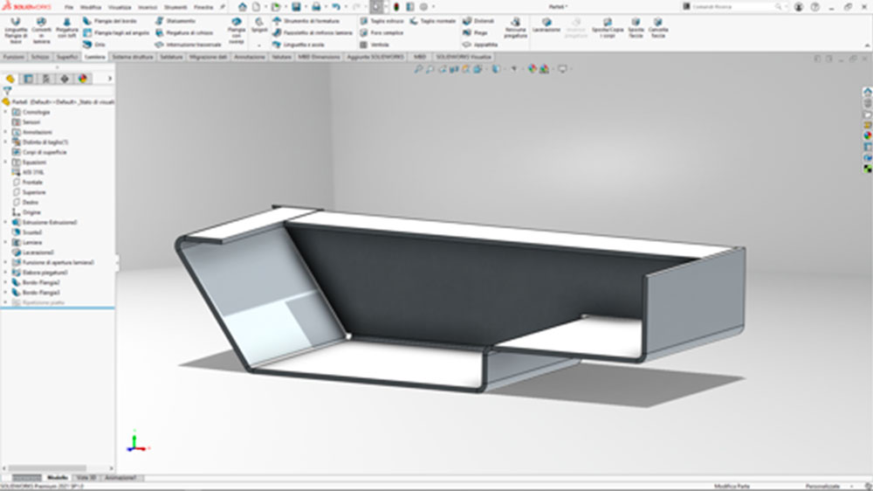
Task: Choose the Flangia del bordo tool
Action: pyautogui.click(x=110, y=21)
